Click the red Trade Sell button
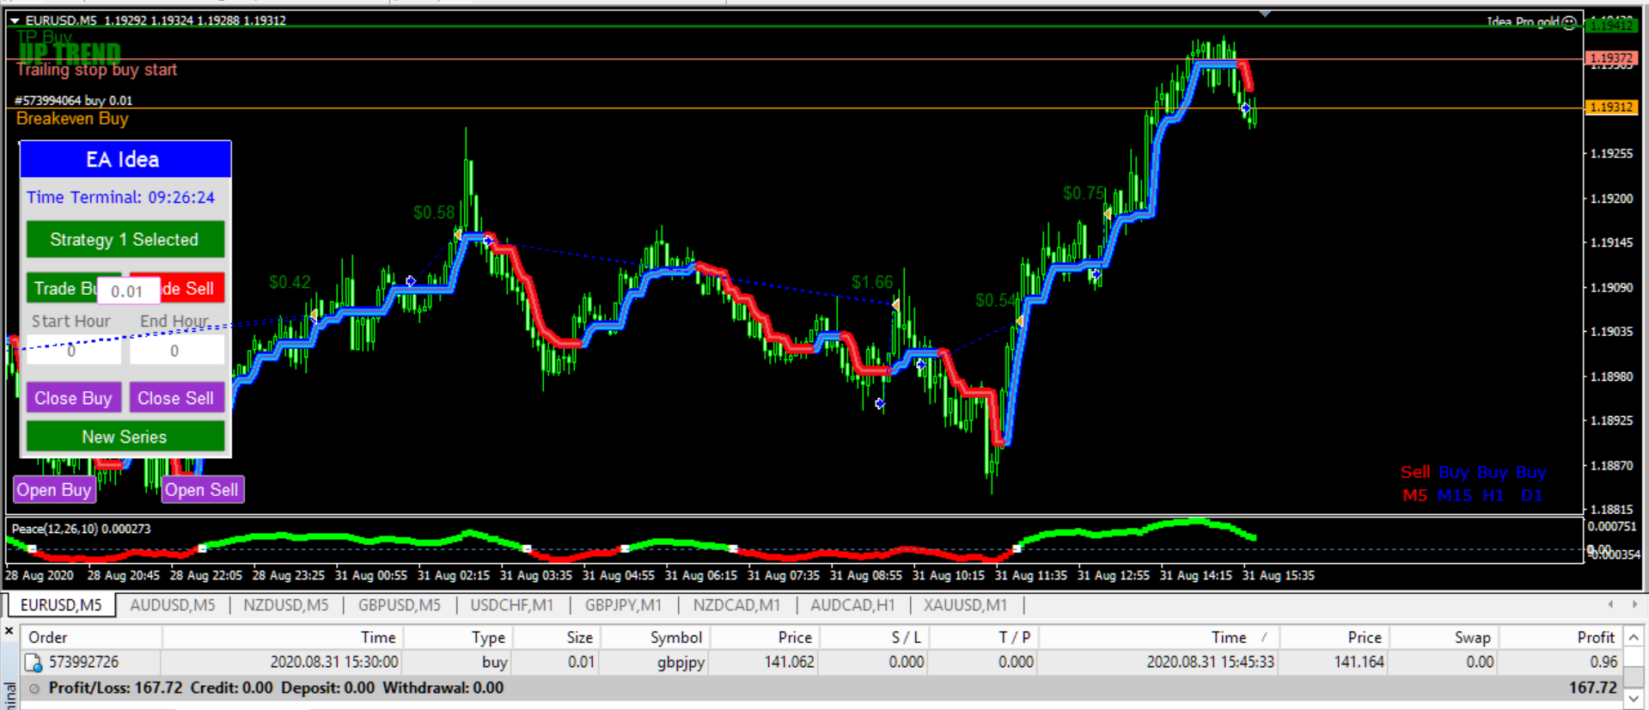1649x710 pixels. click(192, 289)
